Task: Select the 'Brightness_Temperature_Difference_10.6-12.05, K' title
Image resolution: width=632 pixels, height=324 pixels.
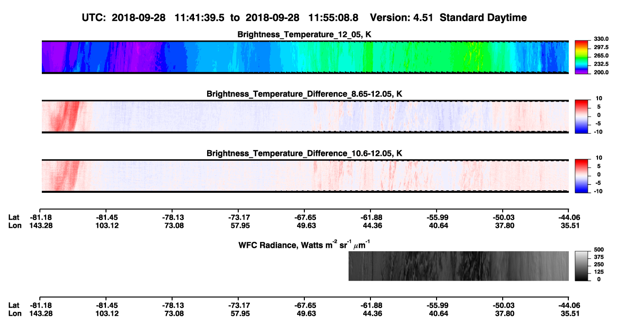Action: (305, 153)
